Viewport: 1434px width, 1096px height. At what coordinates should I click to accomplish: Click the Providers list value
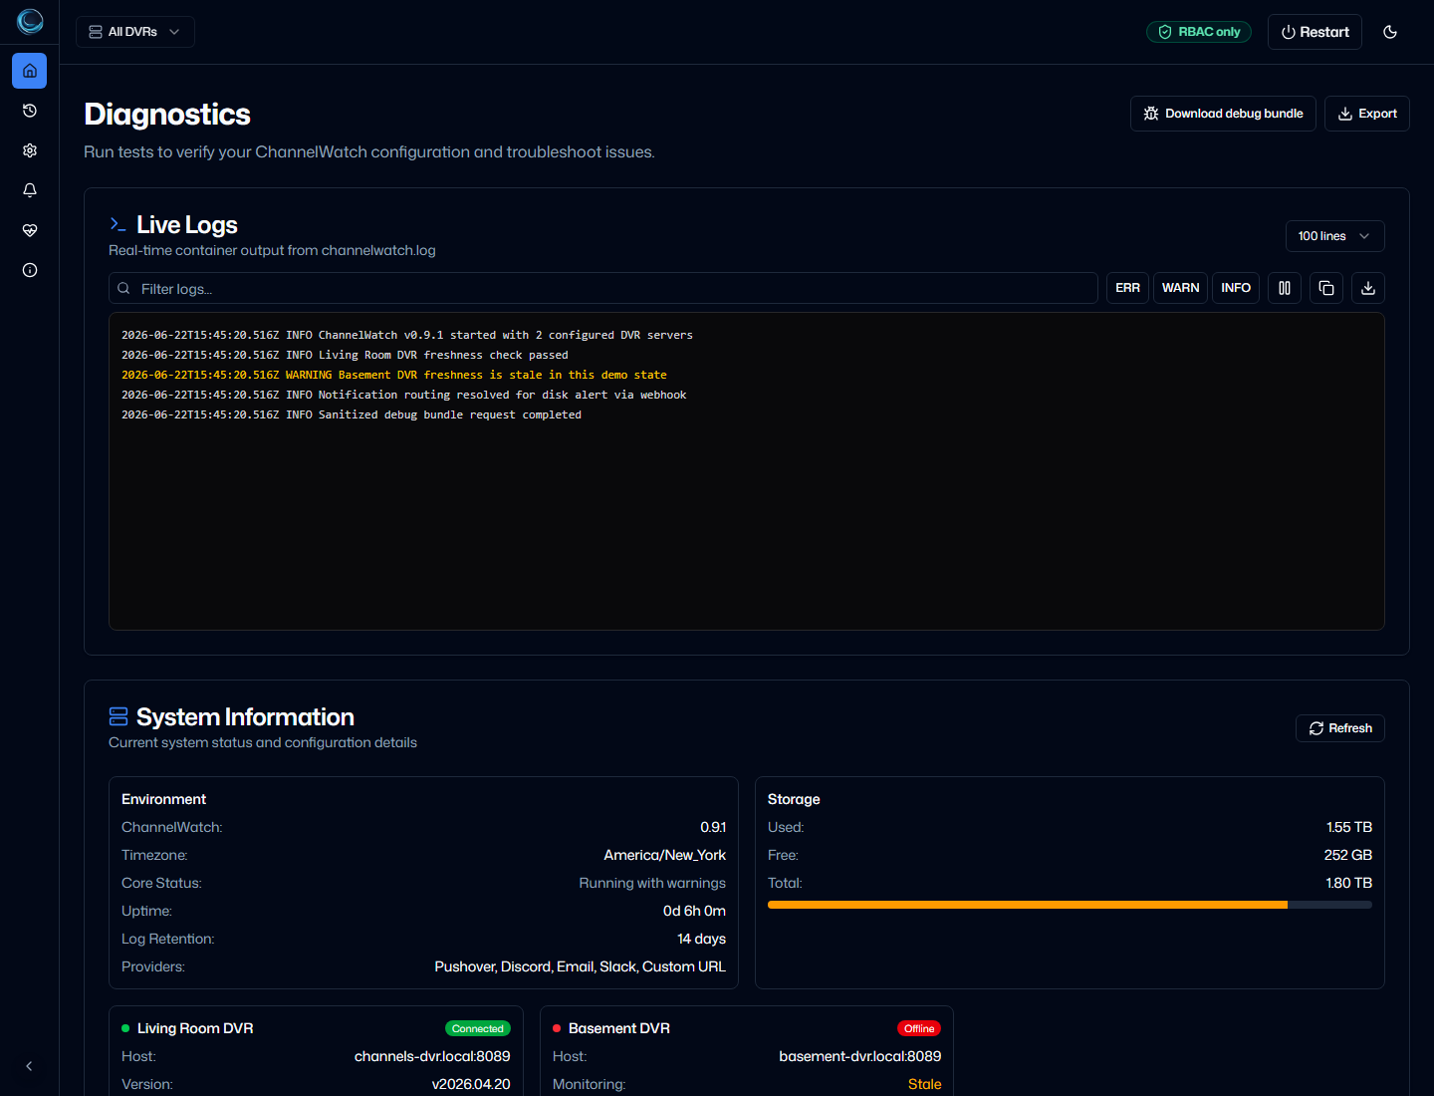580,966
